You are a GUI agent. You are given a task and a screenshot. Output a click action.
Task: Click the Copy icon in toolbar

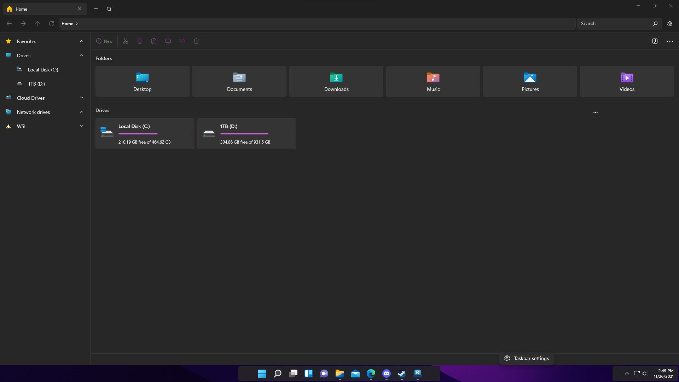(140, 41)
